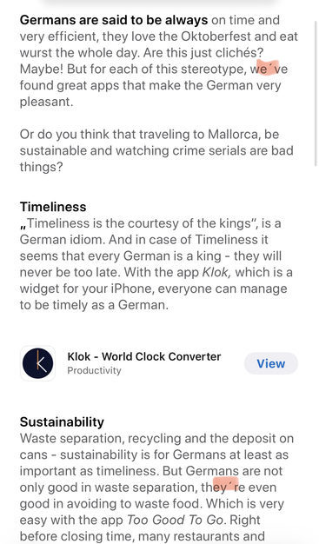
Task: Click the highlighted word we´ve
Action: coord(269,69)
